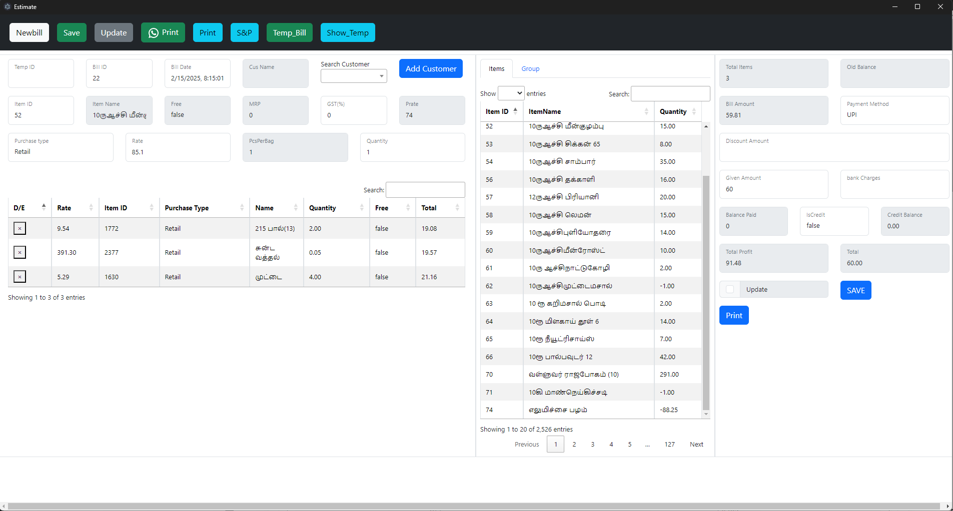
Task: Switch to the Items tab
Action: tap(496, 68)
